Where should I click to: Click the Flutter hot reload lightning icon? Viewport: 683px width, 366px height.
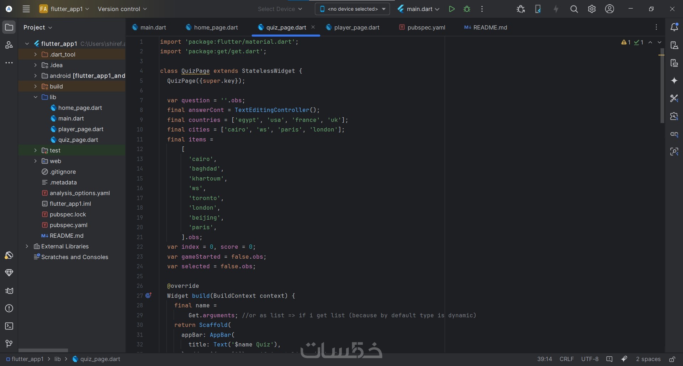(x=556, y=9)
